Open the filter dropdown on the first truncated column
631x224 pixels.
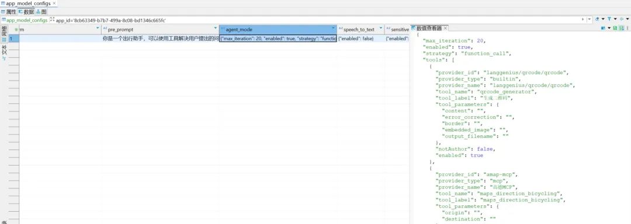(x=98, y=28)
